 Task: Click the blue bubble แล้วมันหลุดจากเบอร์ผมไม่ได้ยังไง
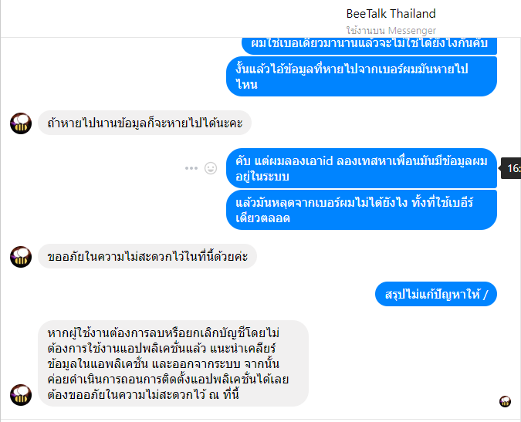pyautogui.click(x=361, y=210)
